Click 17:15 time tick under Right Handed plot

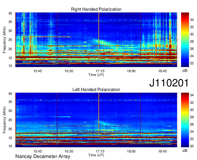[100, 71]
